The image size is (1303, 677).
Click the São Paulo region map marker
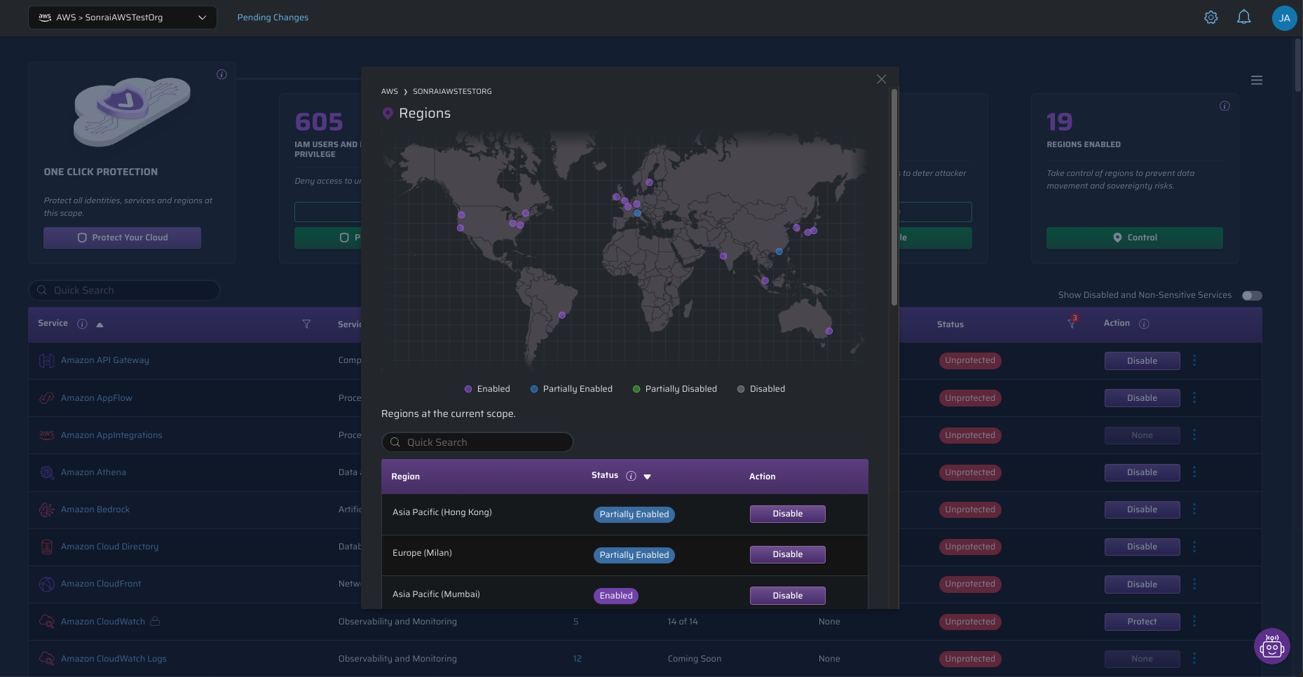point(562,315)
